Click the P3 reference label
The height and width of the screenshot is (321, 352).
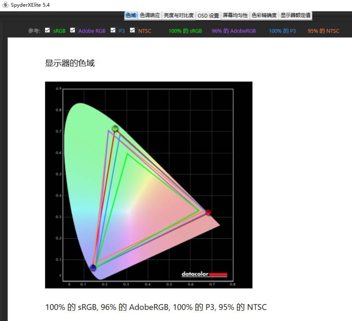pyautogui.click(x=122, y=31)
